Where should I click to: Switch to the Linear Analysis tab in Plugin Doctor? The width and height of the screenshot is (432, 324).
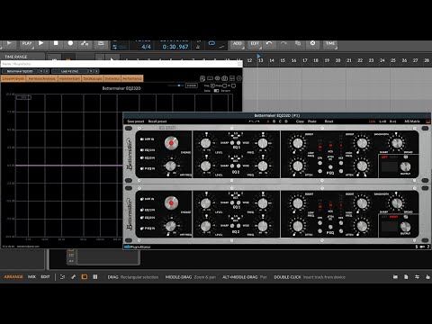(13, 78)
